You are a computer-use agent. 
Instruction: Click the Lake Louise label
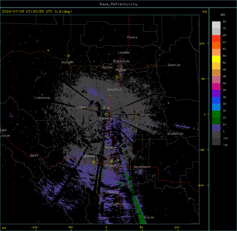click(5, 133)
